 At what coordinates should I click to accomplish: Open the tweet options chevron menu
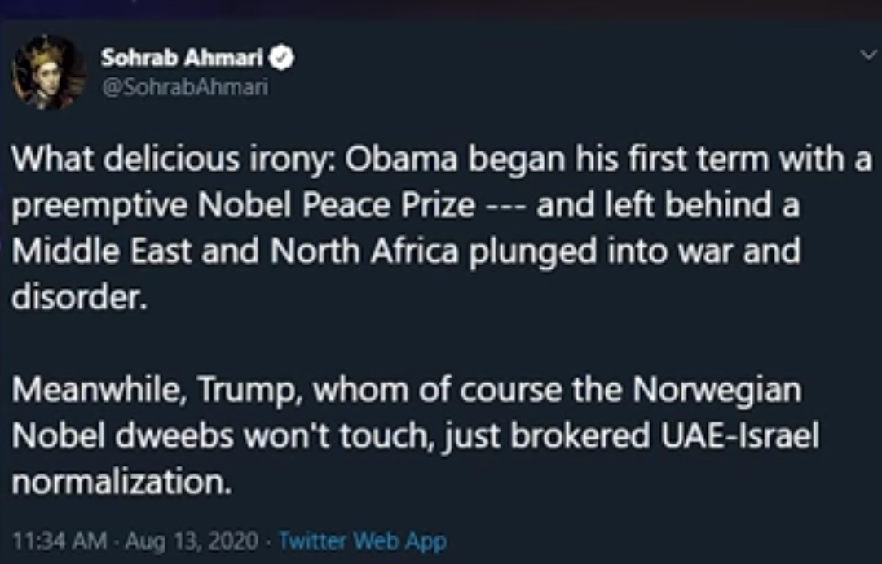coord(866,55)
